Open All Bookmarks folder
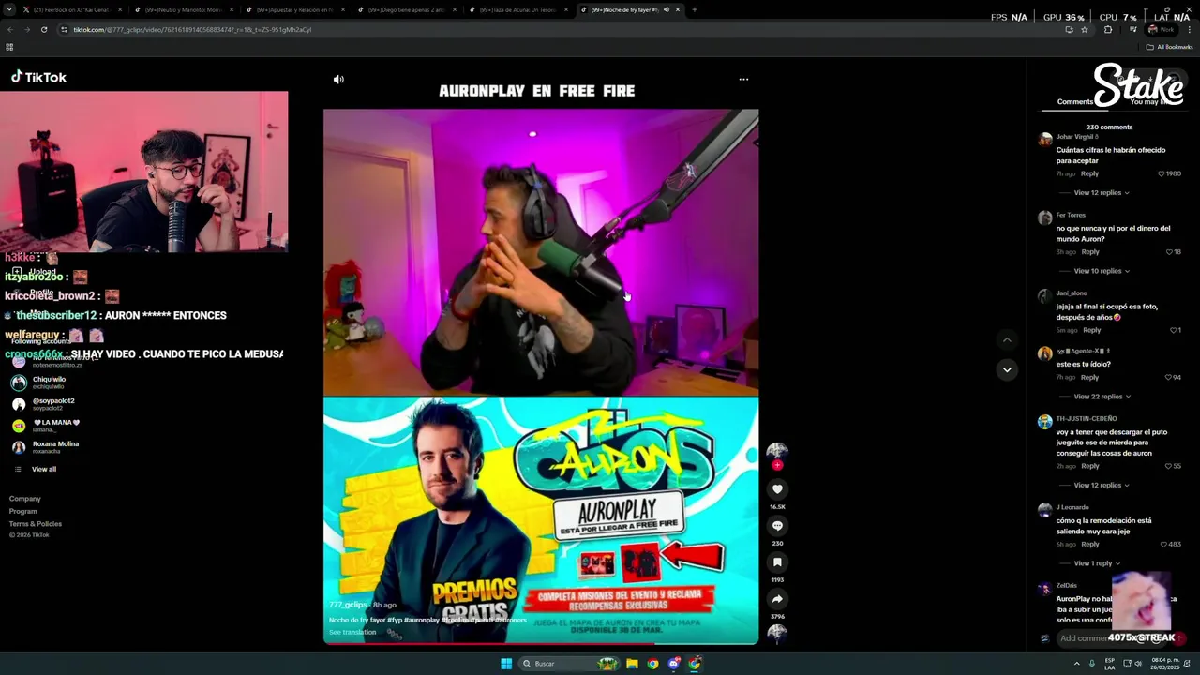The height and width of the screenshot is (675, 1200). pyautogui.click(x=1170, y=47)
